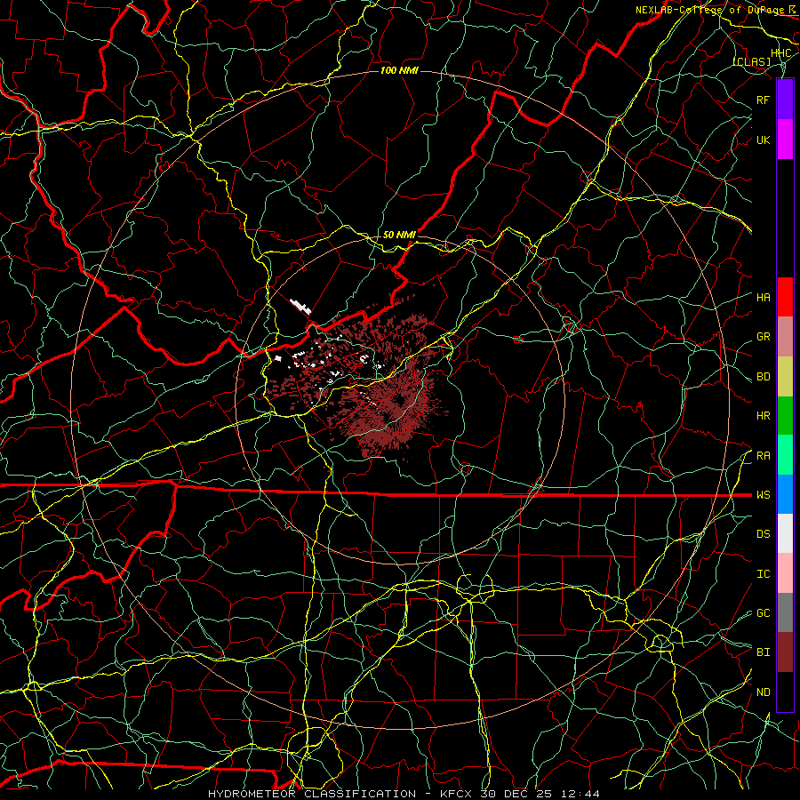Click the HA red legend swatch

pos(785,297)
